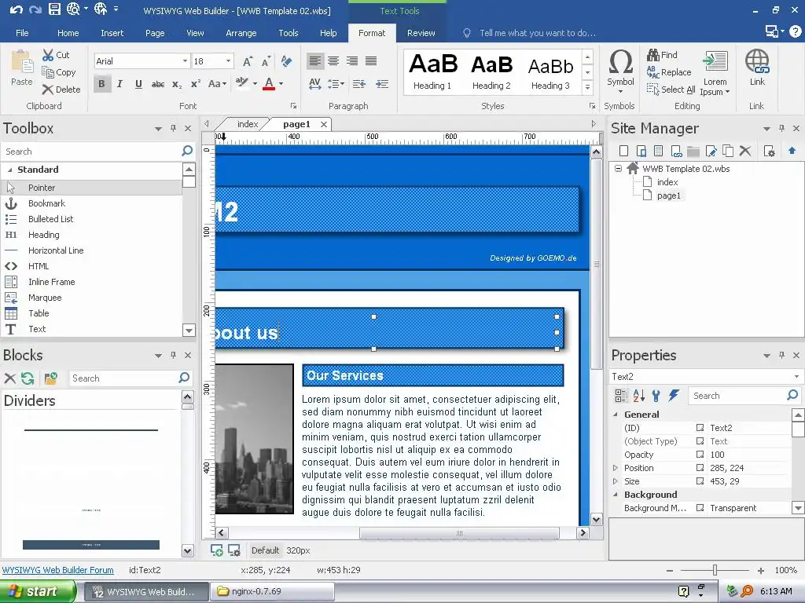Click the Save disk icon
Viewport: 805px width, 603px height.
54,9
